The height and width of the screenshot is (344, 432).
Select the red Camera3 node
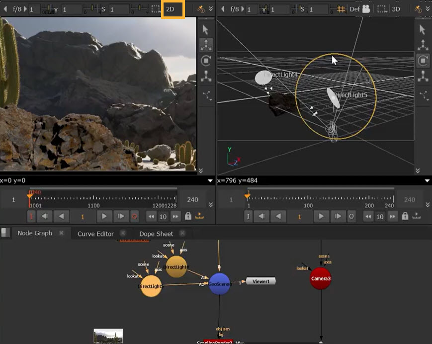click(321, 278)
